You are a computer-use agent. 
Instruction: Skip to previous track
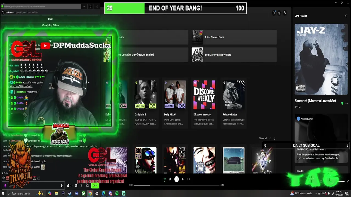point(170,179)
